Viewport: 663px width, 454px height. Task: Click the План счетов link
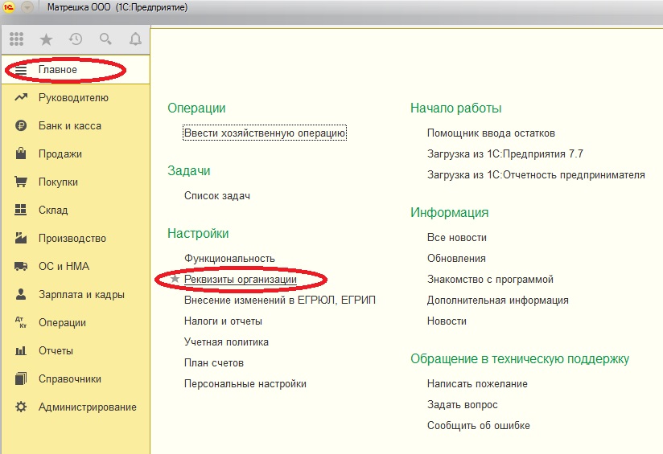214,363
